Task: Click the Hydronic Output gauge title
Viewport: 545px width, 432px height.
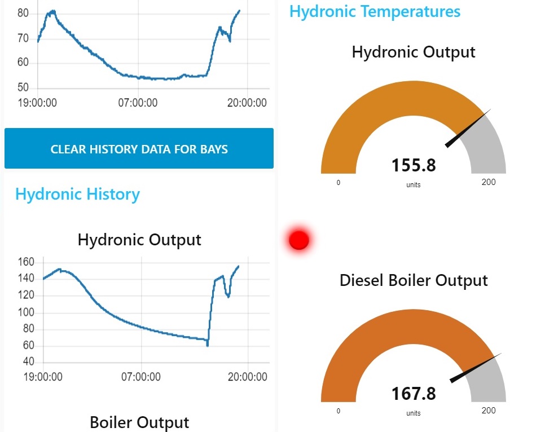Action: [x=414, y=52]
